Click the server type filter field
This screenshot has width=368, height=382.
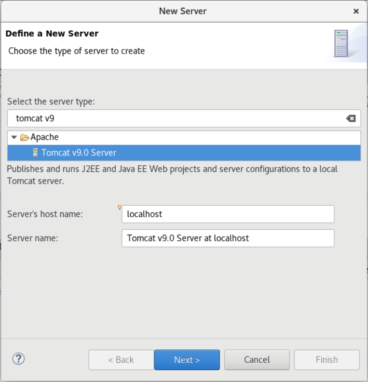click(x=174, y=119)
